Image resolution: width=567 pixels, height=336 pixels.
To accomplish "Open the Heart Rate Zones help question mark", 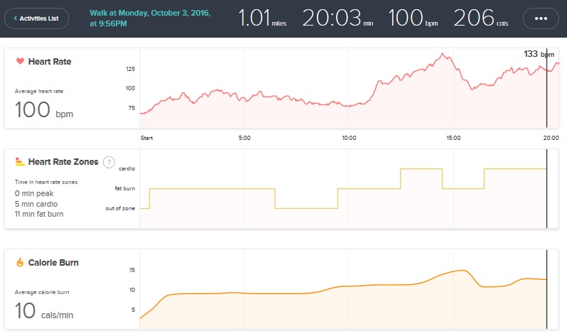I will (109, 162).
